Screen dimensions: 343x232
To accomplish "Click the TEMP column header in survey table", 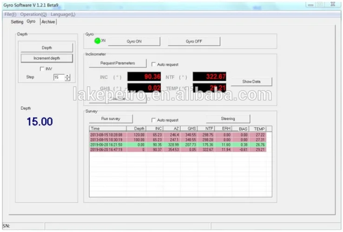I will (x=258, y=129).
